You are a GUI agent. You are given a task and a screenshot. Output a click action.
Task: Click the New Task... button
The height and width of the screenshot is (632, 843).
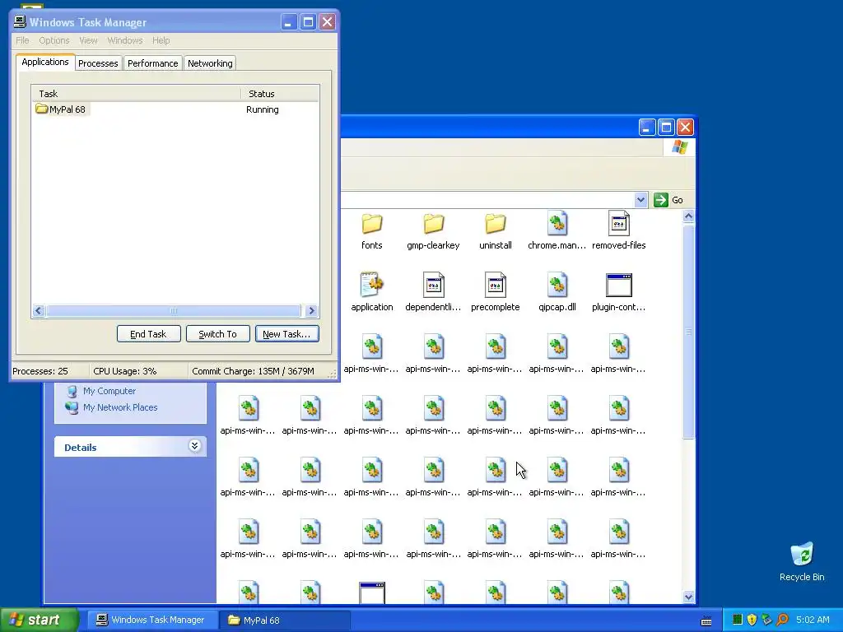click(x=286, y=334)
